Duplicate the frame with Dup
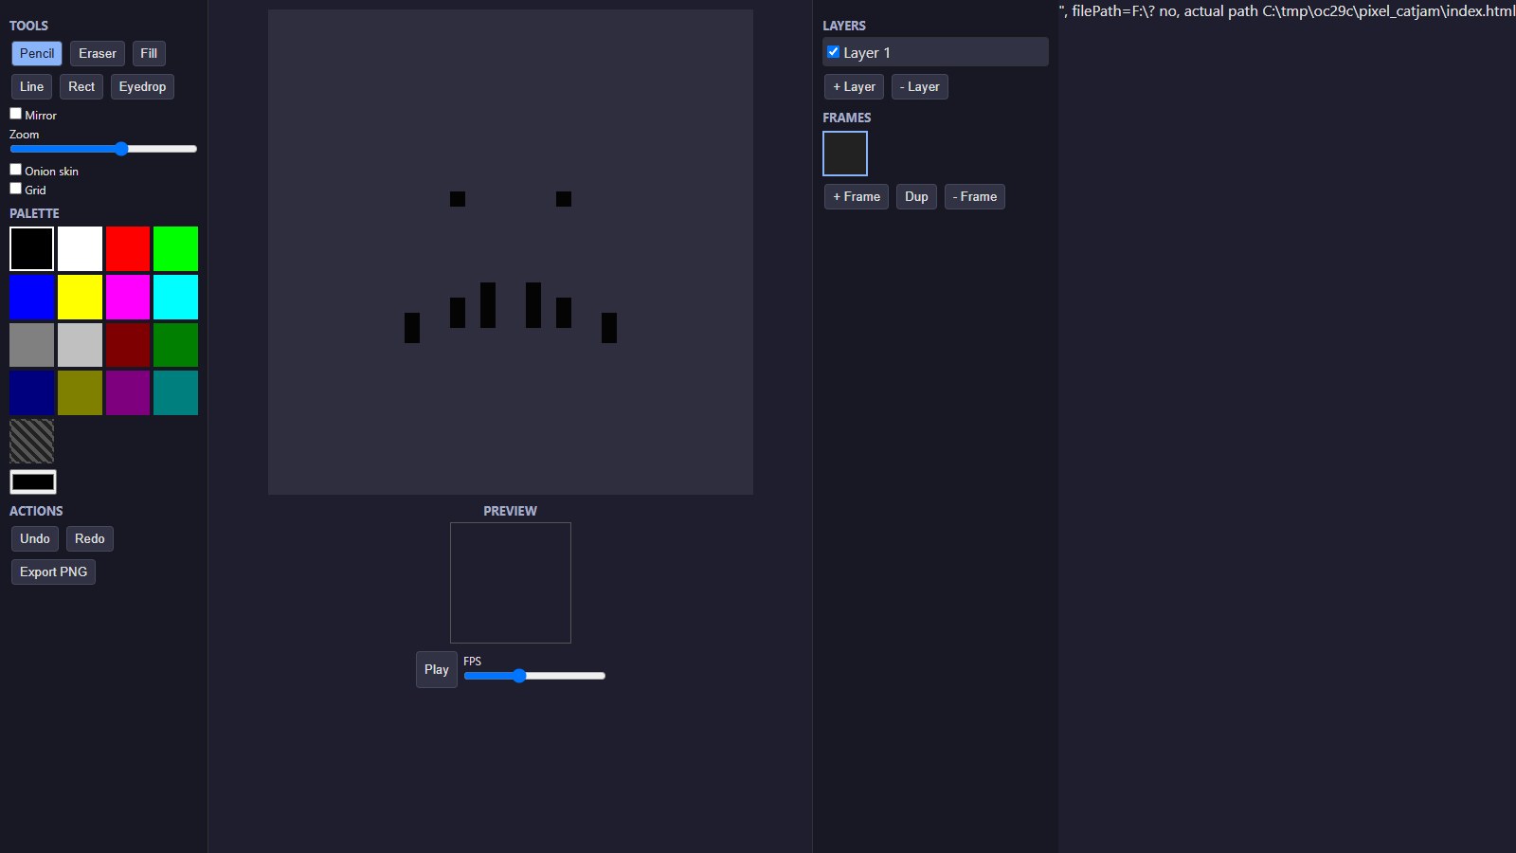This screenshot has width=1516, height=853. [x=916, y=197]
